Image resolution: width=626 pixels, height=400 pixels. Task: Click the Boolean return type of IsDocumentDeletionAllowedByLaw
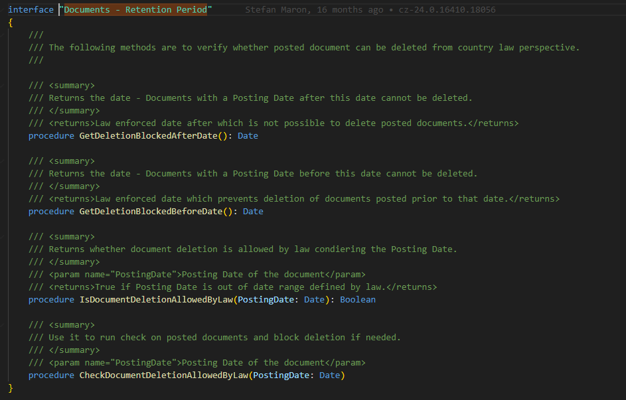[x=357, y=299]
